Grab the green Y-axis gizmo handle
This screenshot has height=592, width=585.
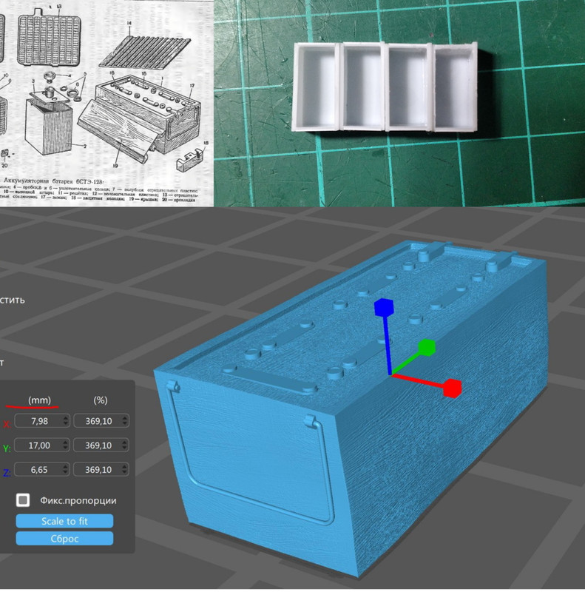pos(427,347)
